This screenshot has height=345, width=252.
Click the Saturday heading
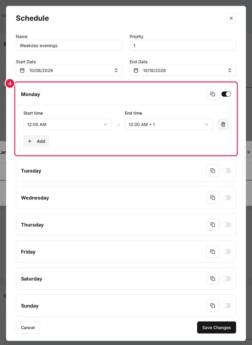31,279
